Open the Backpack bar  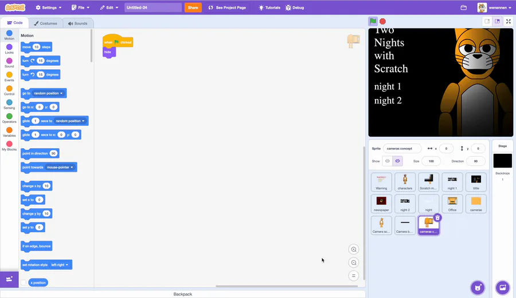click(x=183, y=294)
